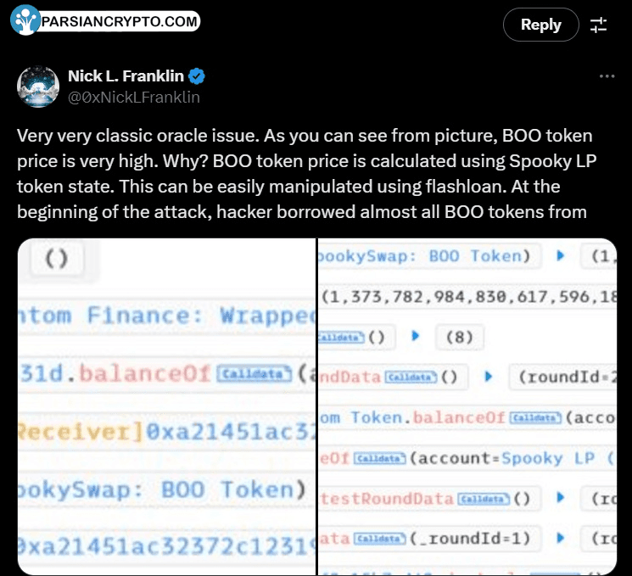Open the PARSIANCRYPTO.COM watermark link
This screenshot has height=576, width=632.
coord(120,21)
